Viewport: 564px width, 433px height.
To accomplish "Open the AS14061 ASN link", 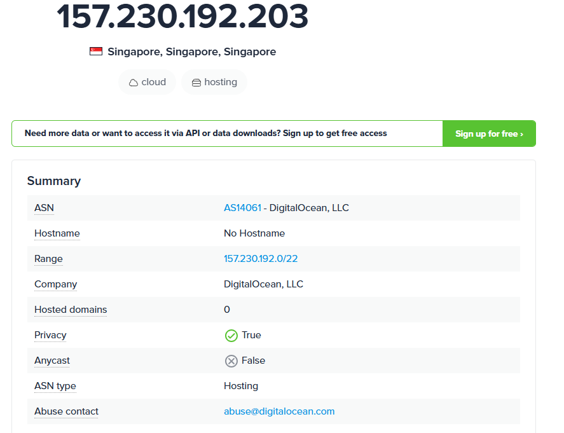I will click(x=242, y=208).
